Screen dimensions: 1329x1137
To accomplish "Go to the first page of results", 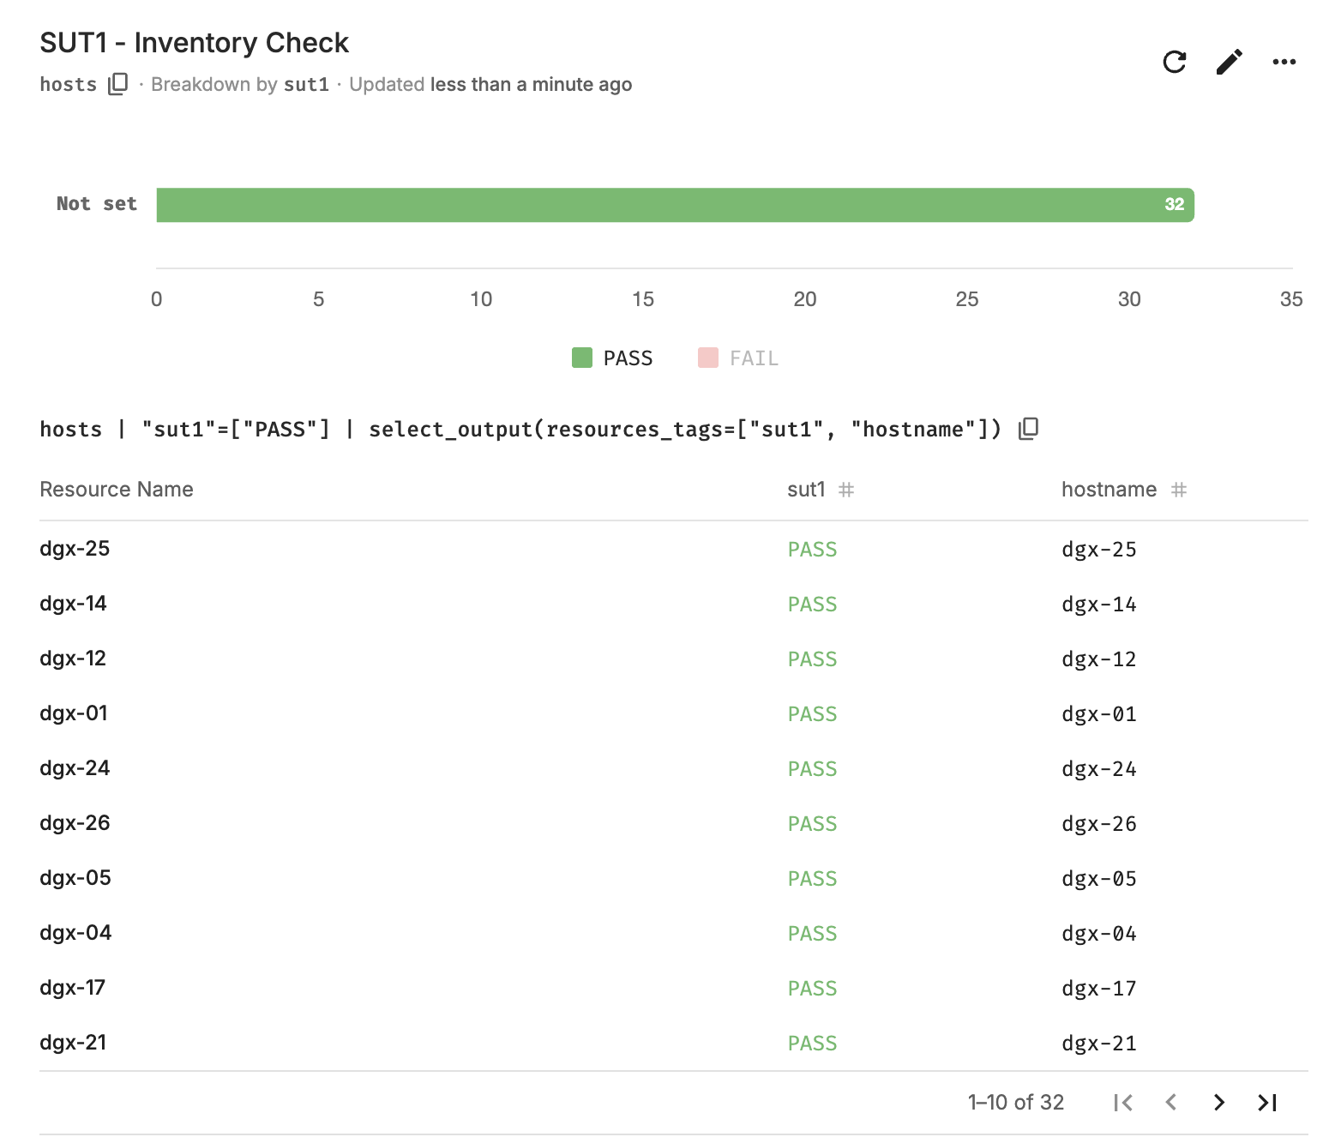I will 1123,1103.
